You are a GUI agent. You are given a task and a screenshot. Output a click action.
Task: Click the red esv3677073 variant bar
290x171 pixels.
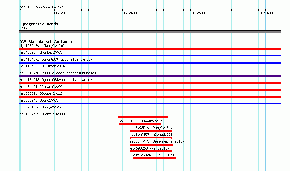point(151,145)
